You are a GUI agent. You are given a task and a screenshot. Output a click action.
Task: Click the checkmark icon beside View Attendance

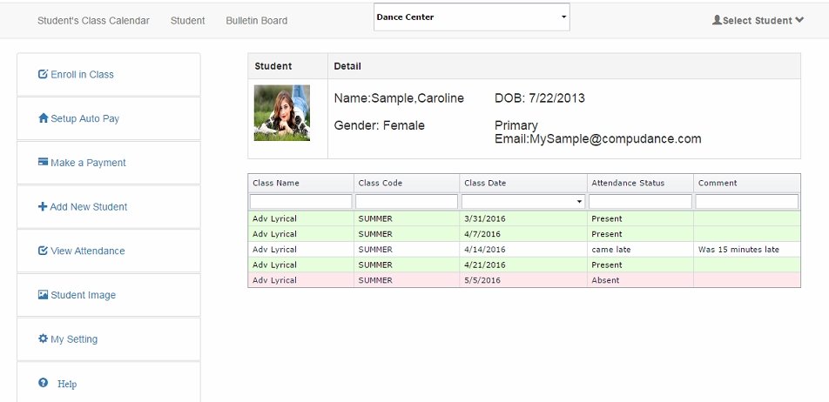(x=43, y=251)
